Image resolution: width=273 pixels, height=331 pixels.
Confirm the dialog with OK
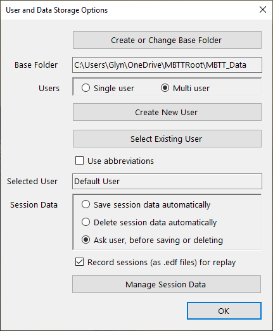(224, 311)
